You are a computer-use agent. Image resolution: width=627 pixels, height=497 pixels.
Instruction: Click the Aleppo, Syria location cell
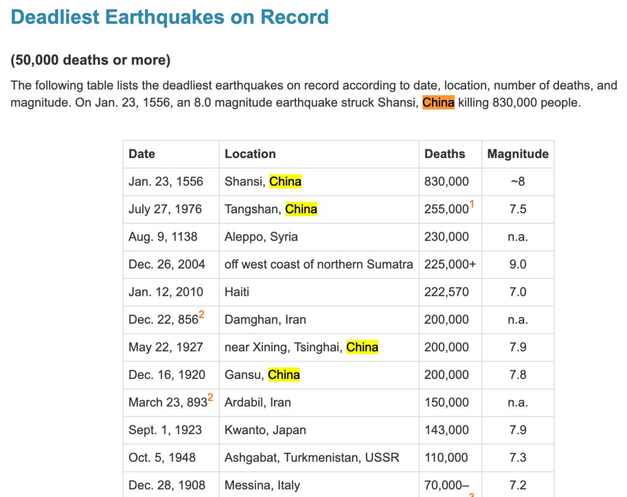[261, 237]
